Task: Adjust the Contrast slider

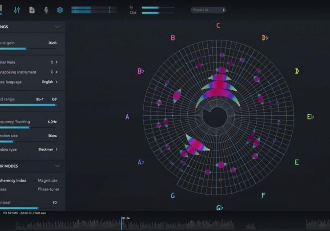Action: click(38, 208)
